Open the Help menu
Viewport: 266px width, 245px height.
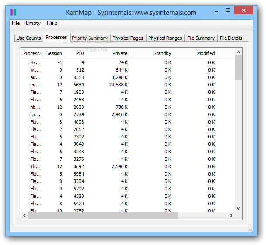point(52,23)
